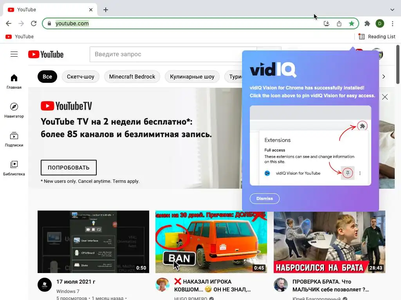Click the page vertical scrollbar
This screenshot has height=300, width=401.
coord(398,64)
